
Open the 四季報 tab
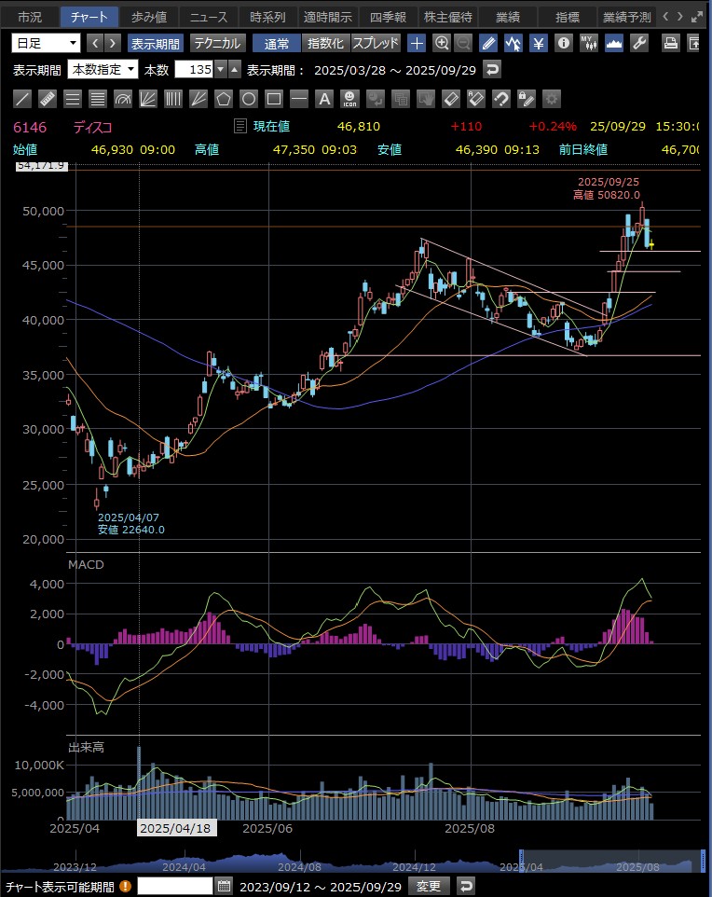pos(388,17)
